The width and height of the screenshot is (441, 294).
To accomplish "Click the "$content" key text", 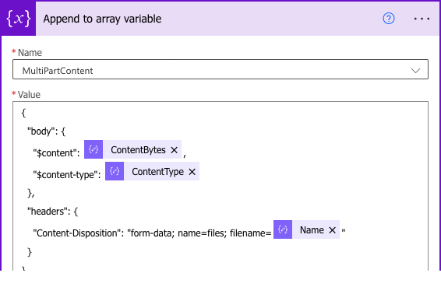I will coord(55,152).
